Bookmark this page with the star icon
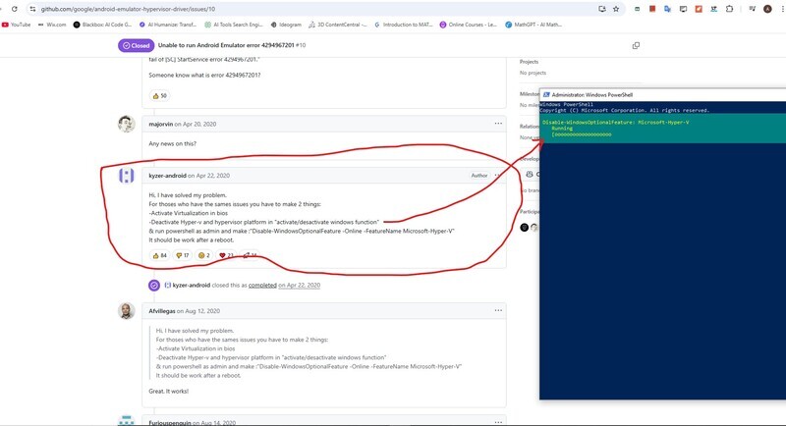 616,9
